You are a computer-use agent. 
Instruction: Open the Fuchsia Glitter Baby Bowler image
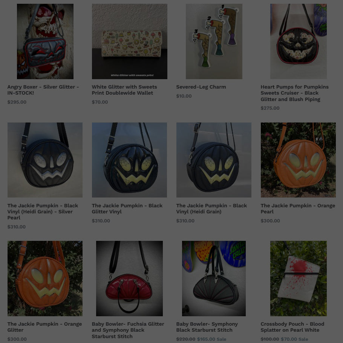pyautogui.click(x=130, y=279)
